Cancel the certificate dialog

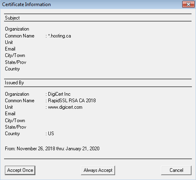click(x=176, y=170)
